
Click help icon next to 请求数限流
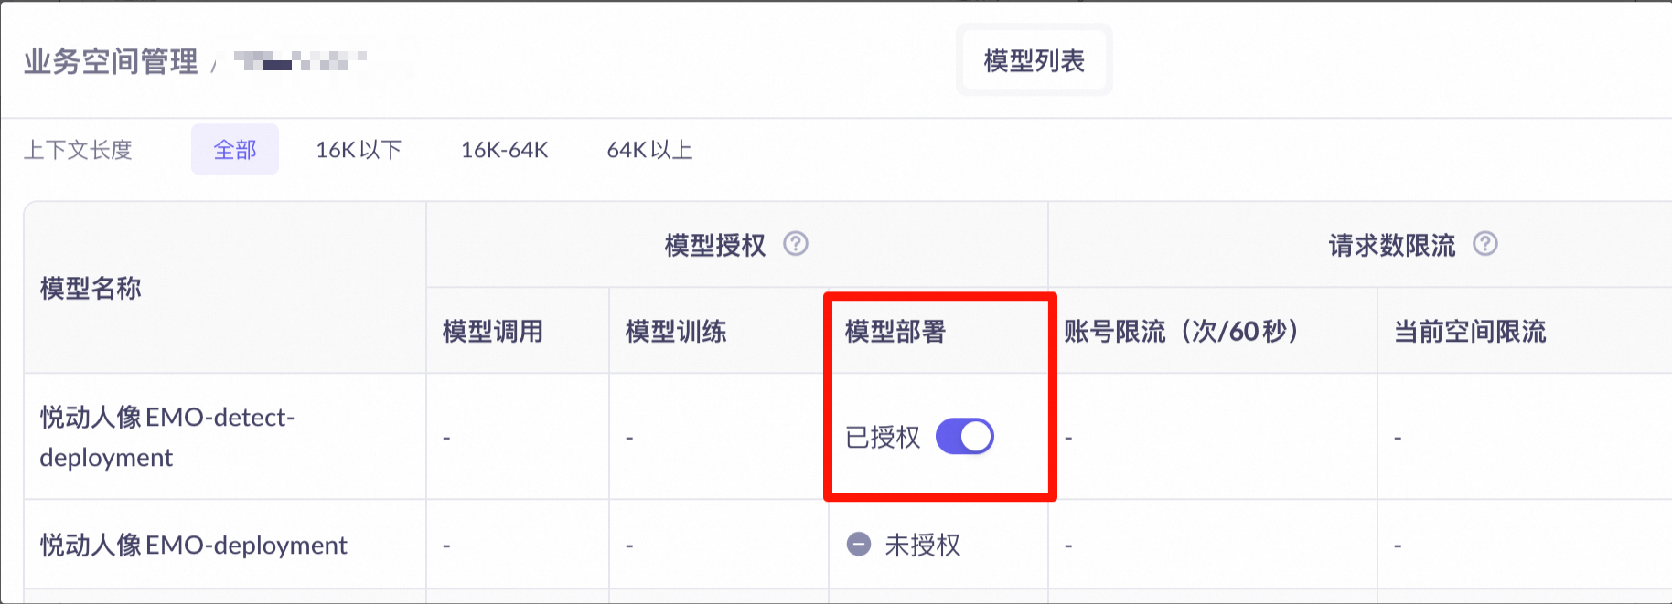point(1485,244)
